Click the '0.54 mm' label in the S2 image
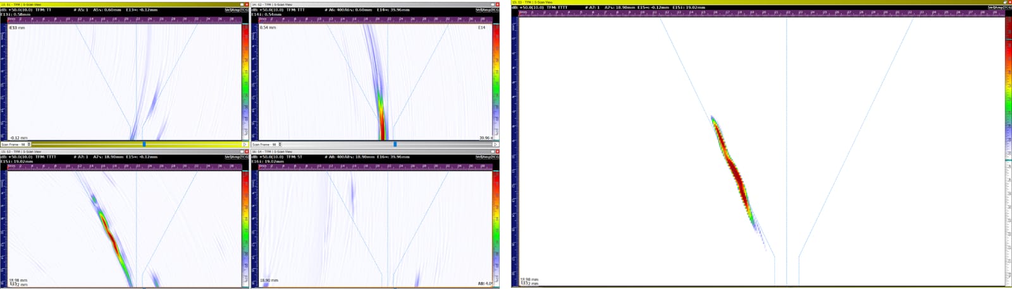1012x289 pixels. point(268,28)
